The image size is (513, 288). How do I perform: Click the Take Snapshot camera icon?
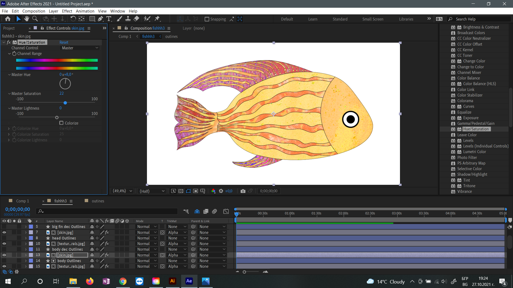[x=243, y=191]
